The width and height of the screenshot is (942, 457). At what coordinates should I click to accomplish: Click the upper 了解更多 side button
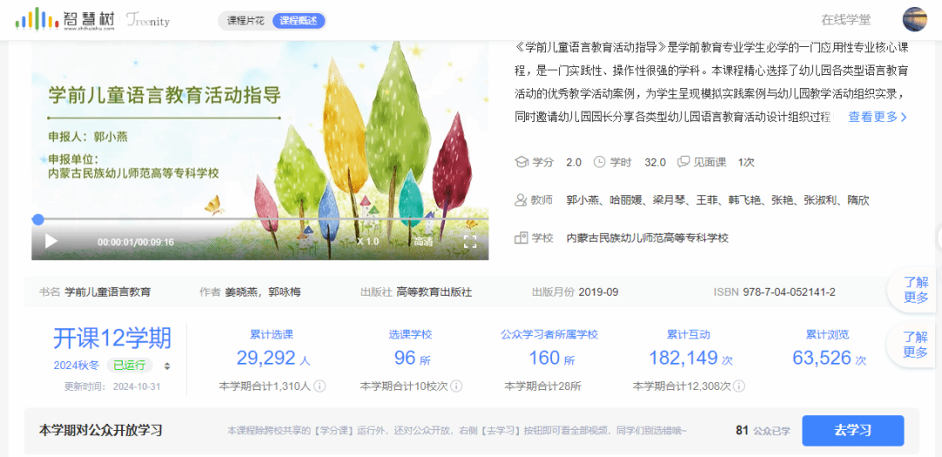(x=915, y=290)
